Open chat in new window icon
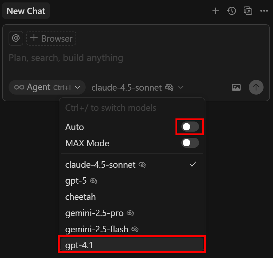This screenshot has height=258, width=273. 248,11
